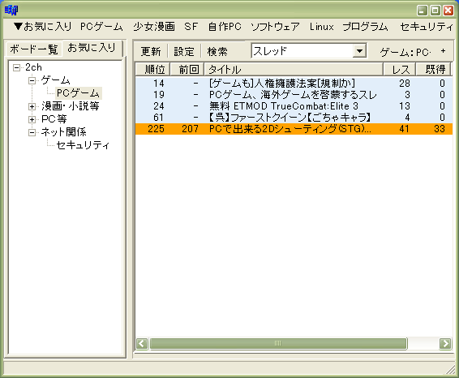
Task: Select the セキュリティ tree item
Action: click(x=83, y=145)
